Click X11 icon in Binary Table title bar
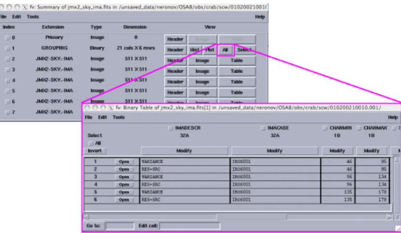Viewport: 401px width, 233px height. 111,107
